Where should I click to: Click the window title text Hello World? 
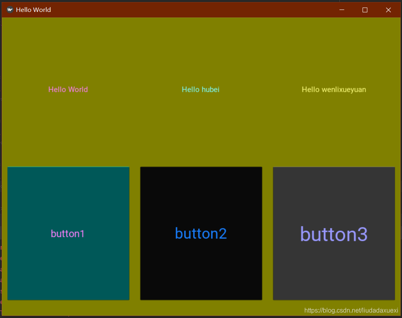tap(33, 10)
